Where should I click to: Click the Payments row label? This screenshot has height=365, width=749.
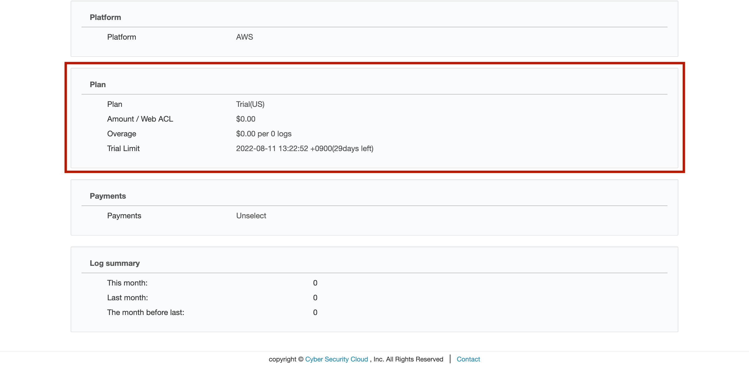(124, 216)
